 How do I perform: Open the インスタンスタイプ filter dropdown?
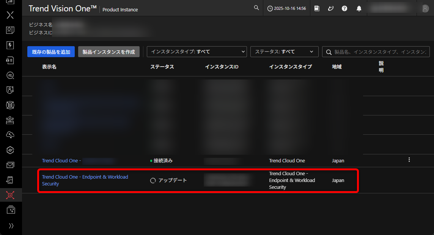coord(197,52)
